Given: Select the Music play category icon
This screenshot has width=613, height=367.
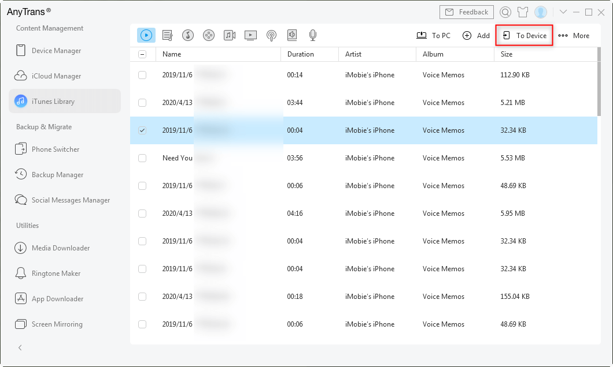Looking at the screenshot, I should click(x=146, y=35).
